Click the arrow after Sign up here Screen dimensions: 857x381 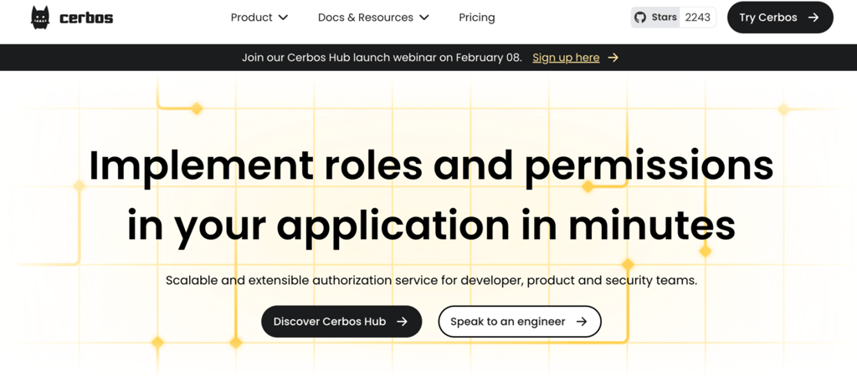[x=613, y=58]
